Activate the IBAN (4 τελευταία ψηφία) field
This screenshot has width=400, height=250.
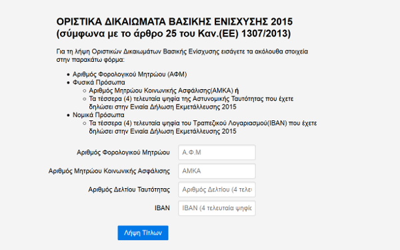[x=217, y=208]
